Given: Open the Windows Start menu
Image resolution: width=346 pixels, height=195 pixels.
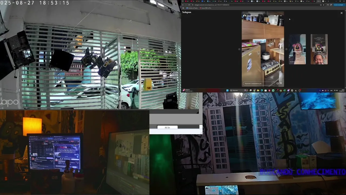Looking at the screenshot, I should pyautogui.click(x=227, y=90).
